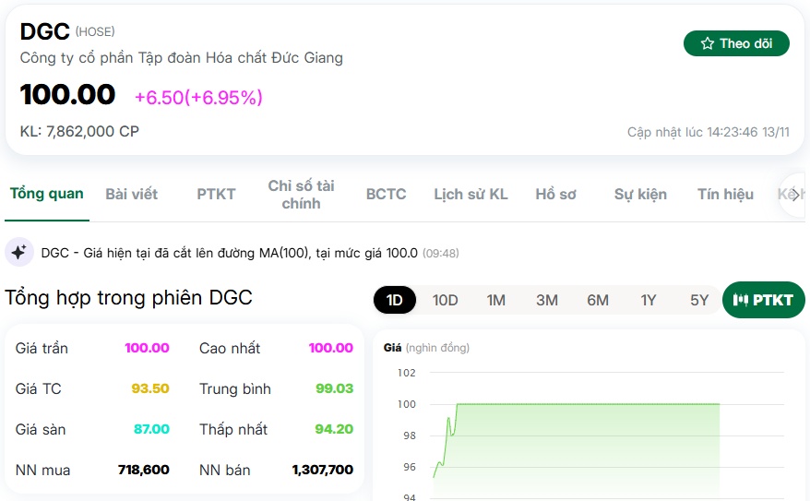Click the Tổng hợp trong phiên DGC heading
Screen dimensions: 810x501
[x=128, y=298]
